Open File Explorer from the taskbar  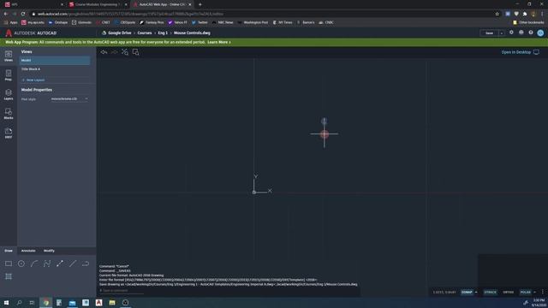tap(112, 303)
